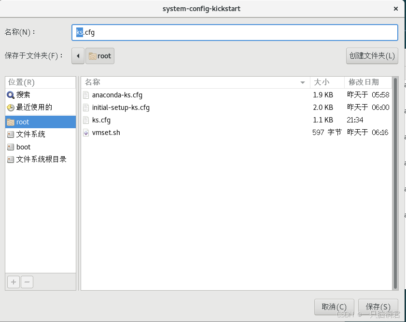Click the remove bookmark minus button
The image size is (406, 322).
[27, 282]
